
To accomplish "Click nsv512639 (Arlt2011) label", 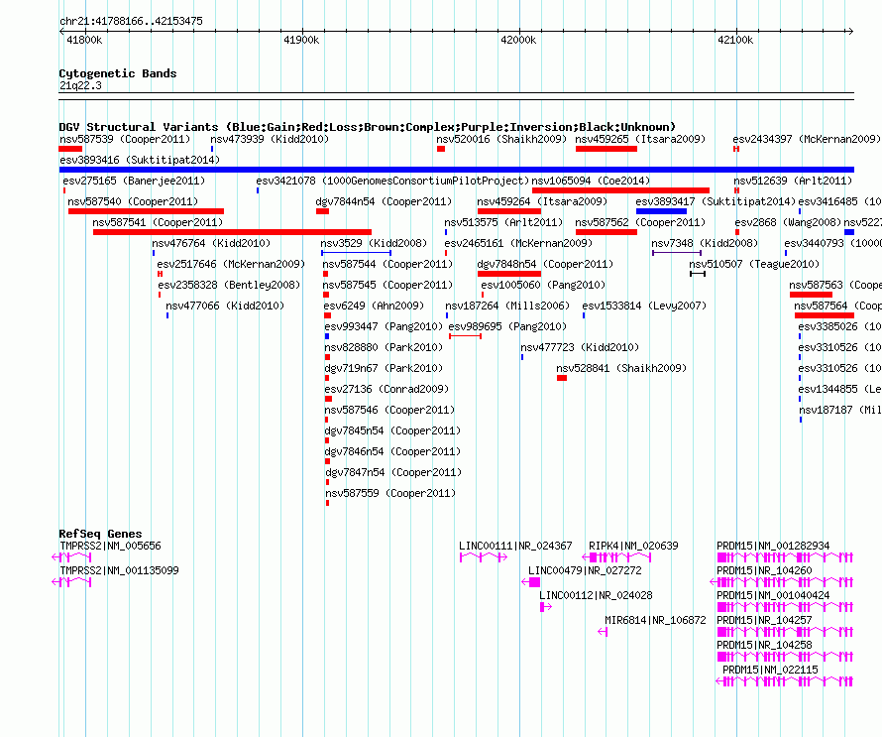I will pos(793,181).
